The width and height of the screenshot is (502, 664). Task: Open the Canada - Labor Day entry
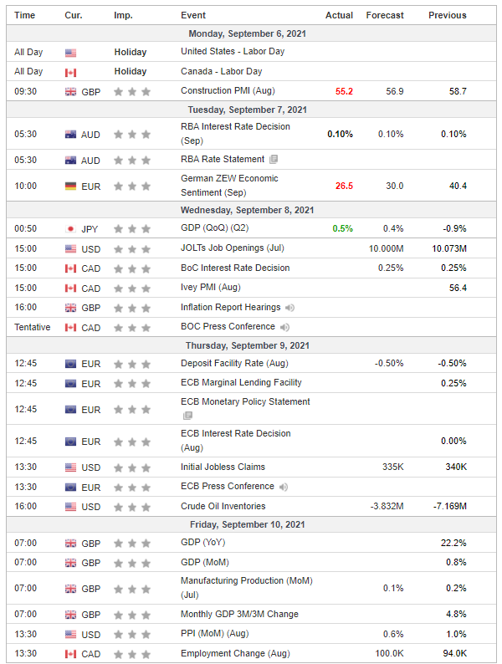coord(222,71)
